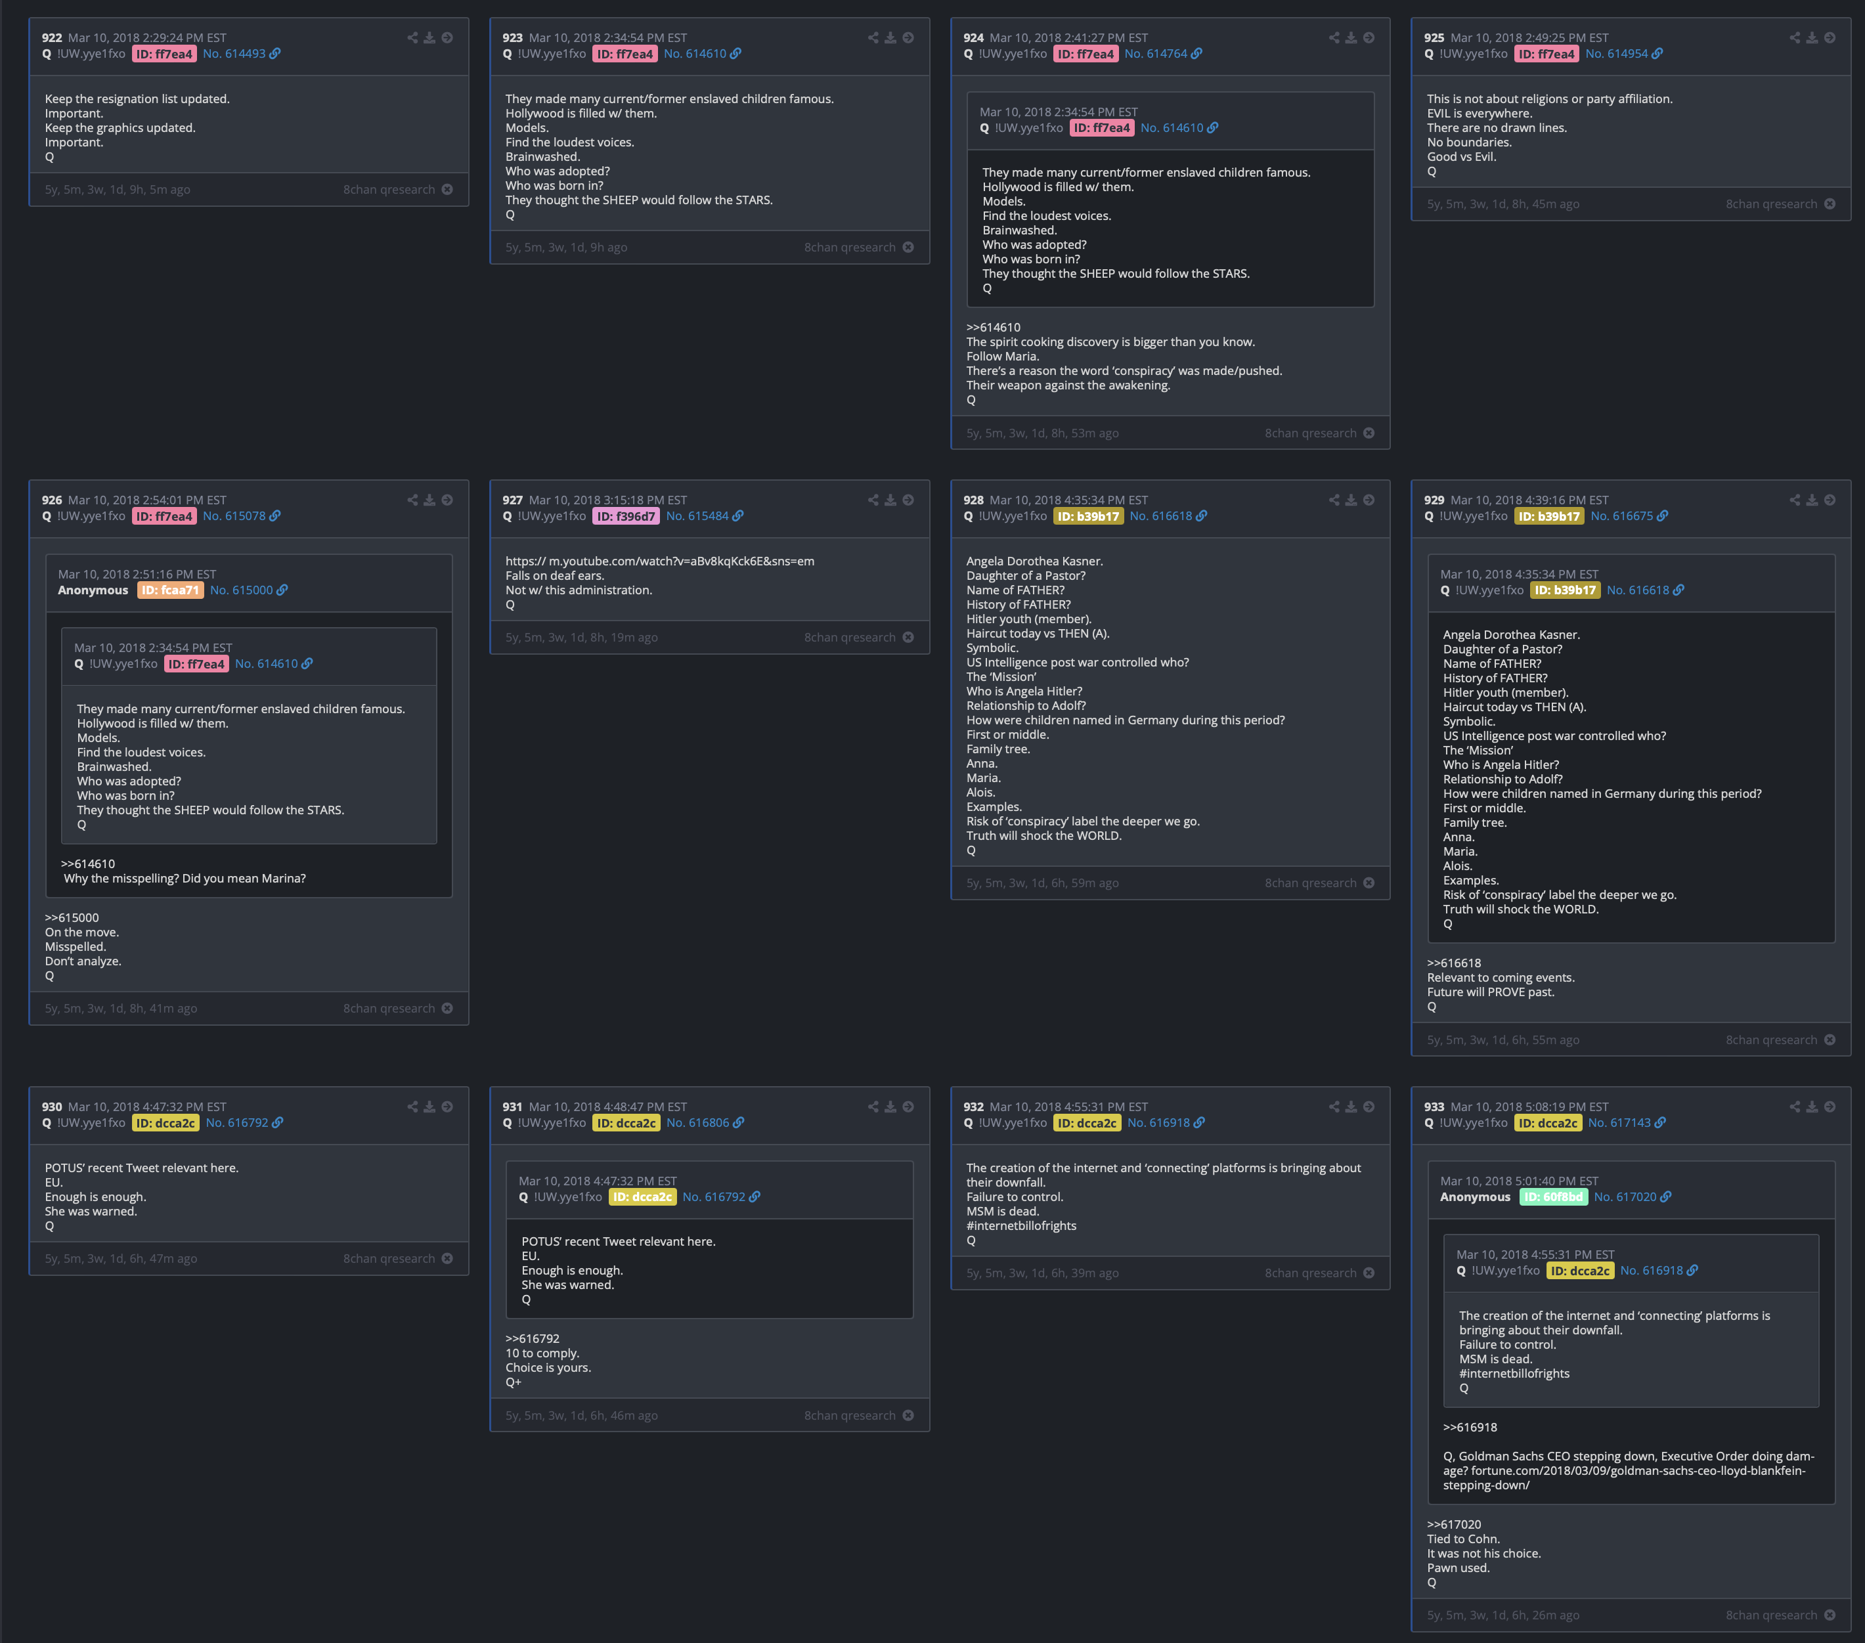The height and width of the screenshot is (1643, 1865).
Task: Click the x icon in post 923 footer
Action: [908, 247]
